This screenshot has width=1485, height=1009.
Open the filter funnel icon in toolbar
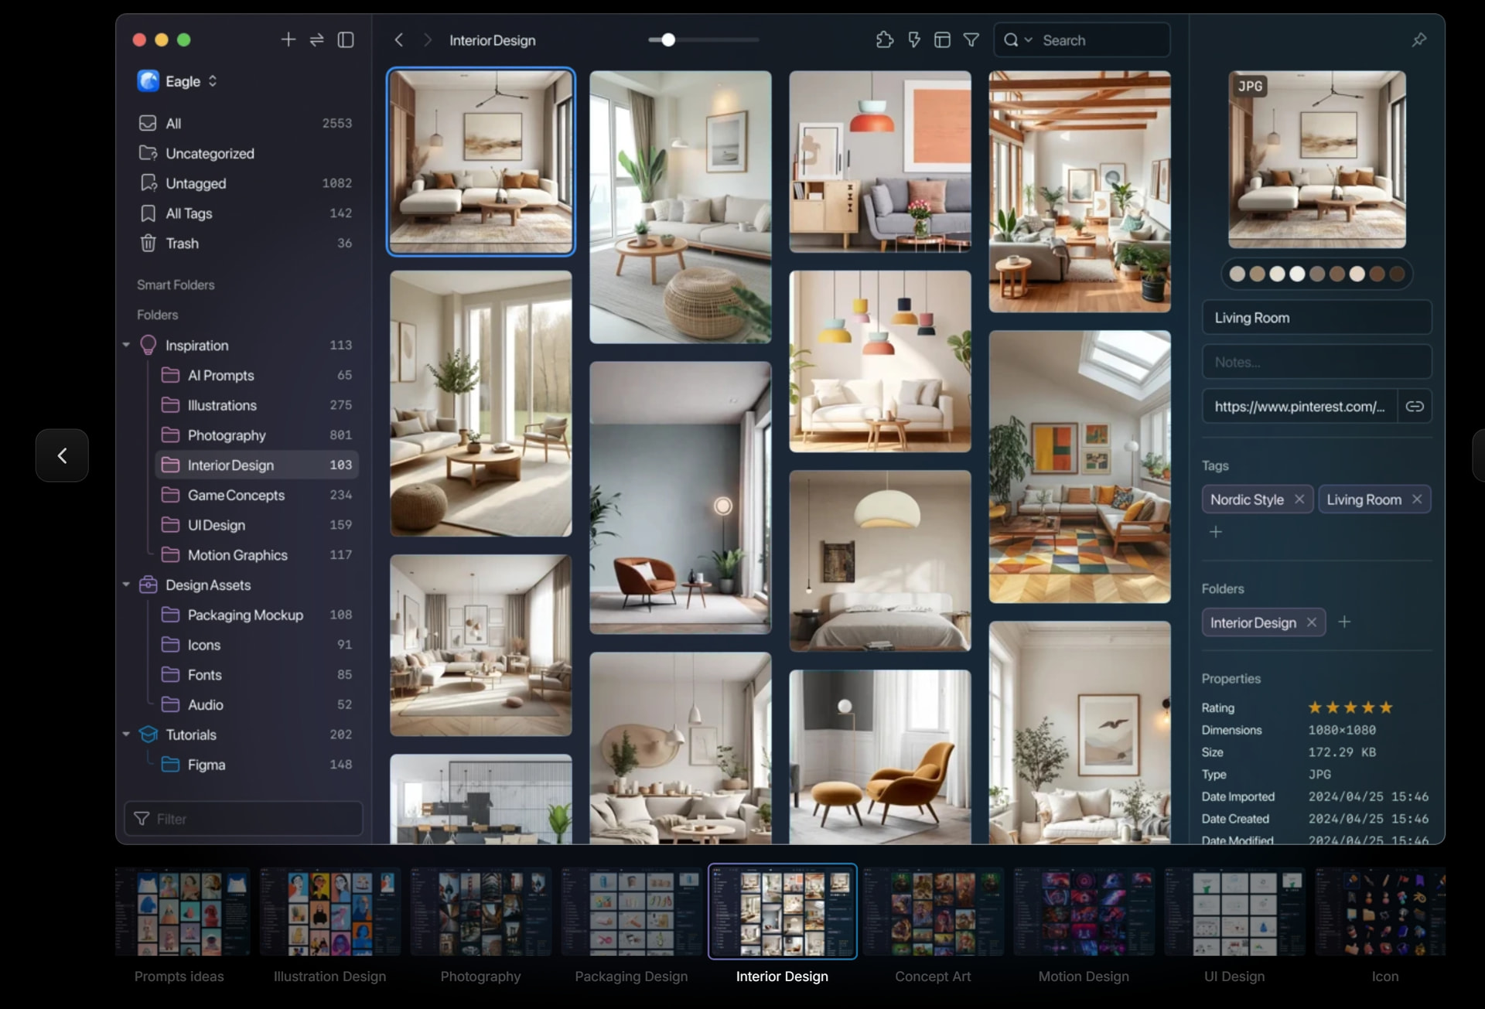tap(971, 39)
